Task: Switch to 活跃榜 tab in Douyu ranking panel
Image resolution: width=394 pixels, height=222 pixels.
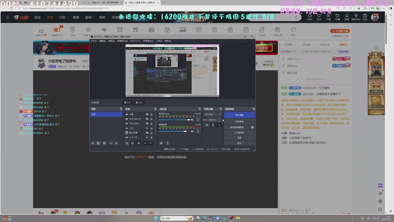Action: pyautogui.click(x=306, y=45)
